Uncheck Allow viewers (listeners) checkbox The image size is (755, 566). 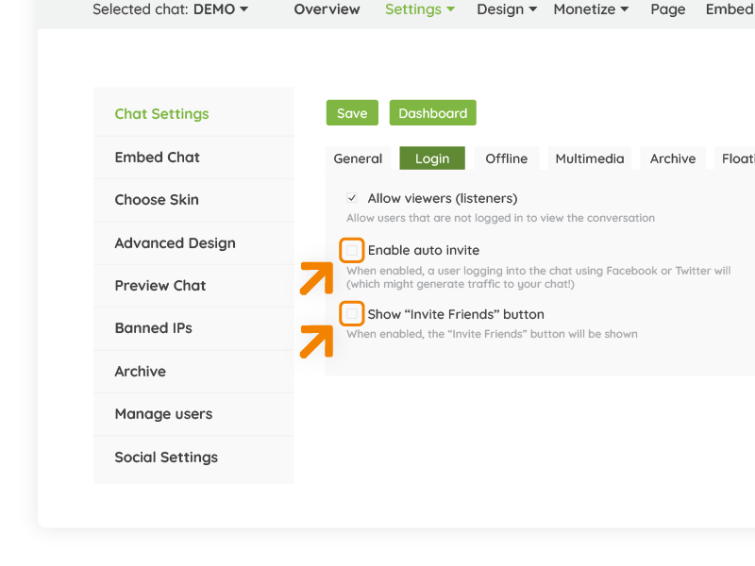[352, 198]
